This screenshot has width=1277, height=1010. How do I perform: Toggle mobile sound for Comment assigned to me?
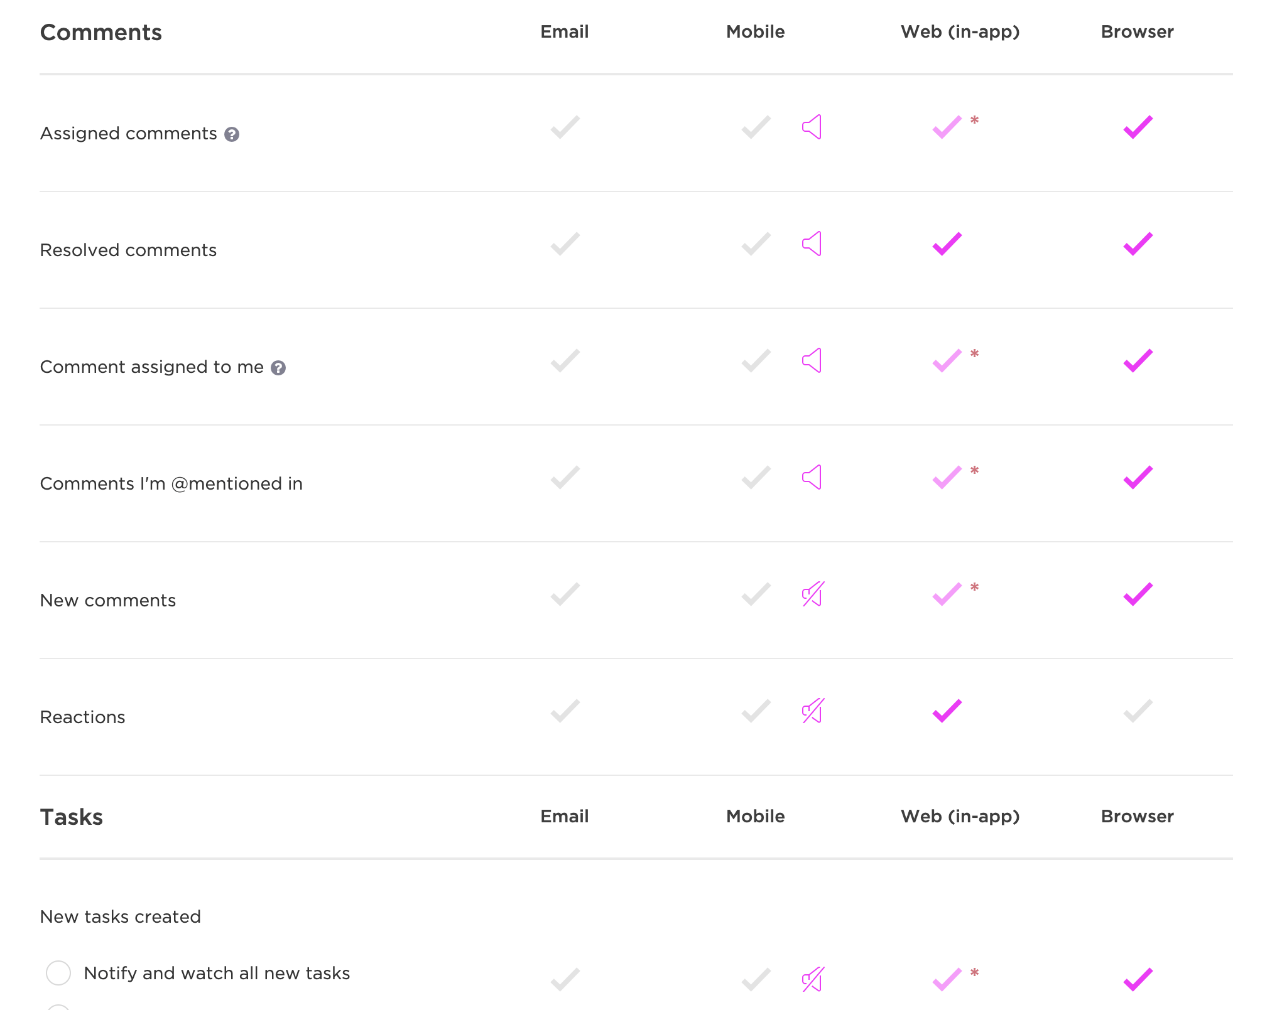coord(812,361)
